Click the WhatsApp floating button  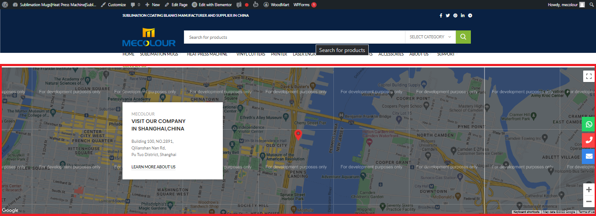pos(588,124)
